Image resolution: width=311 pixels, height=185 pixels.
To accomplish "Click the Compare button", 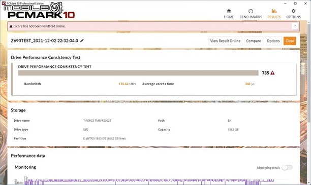I will coord(254,41).
